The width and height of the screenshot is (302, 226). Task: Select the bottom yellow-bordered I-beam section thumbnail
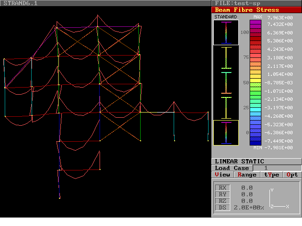[226, 132]
